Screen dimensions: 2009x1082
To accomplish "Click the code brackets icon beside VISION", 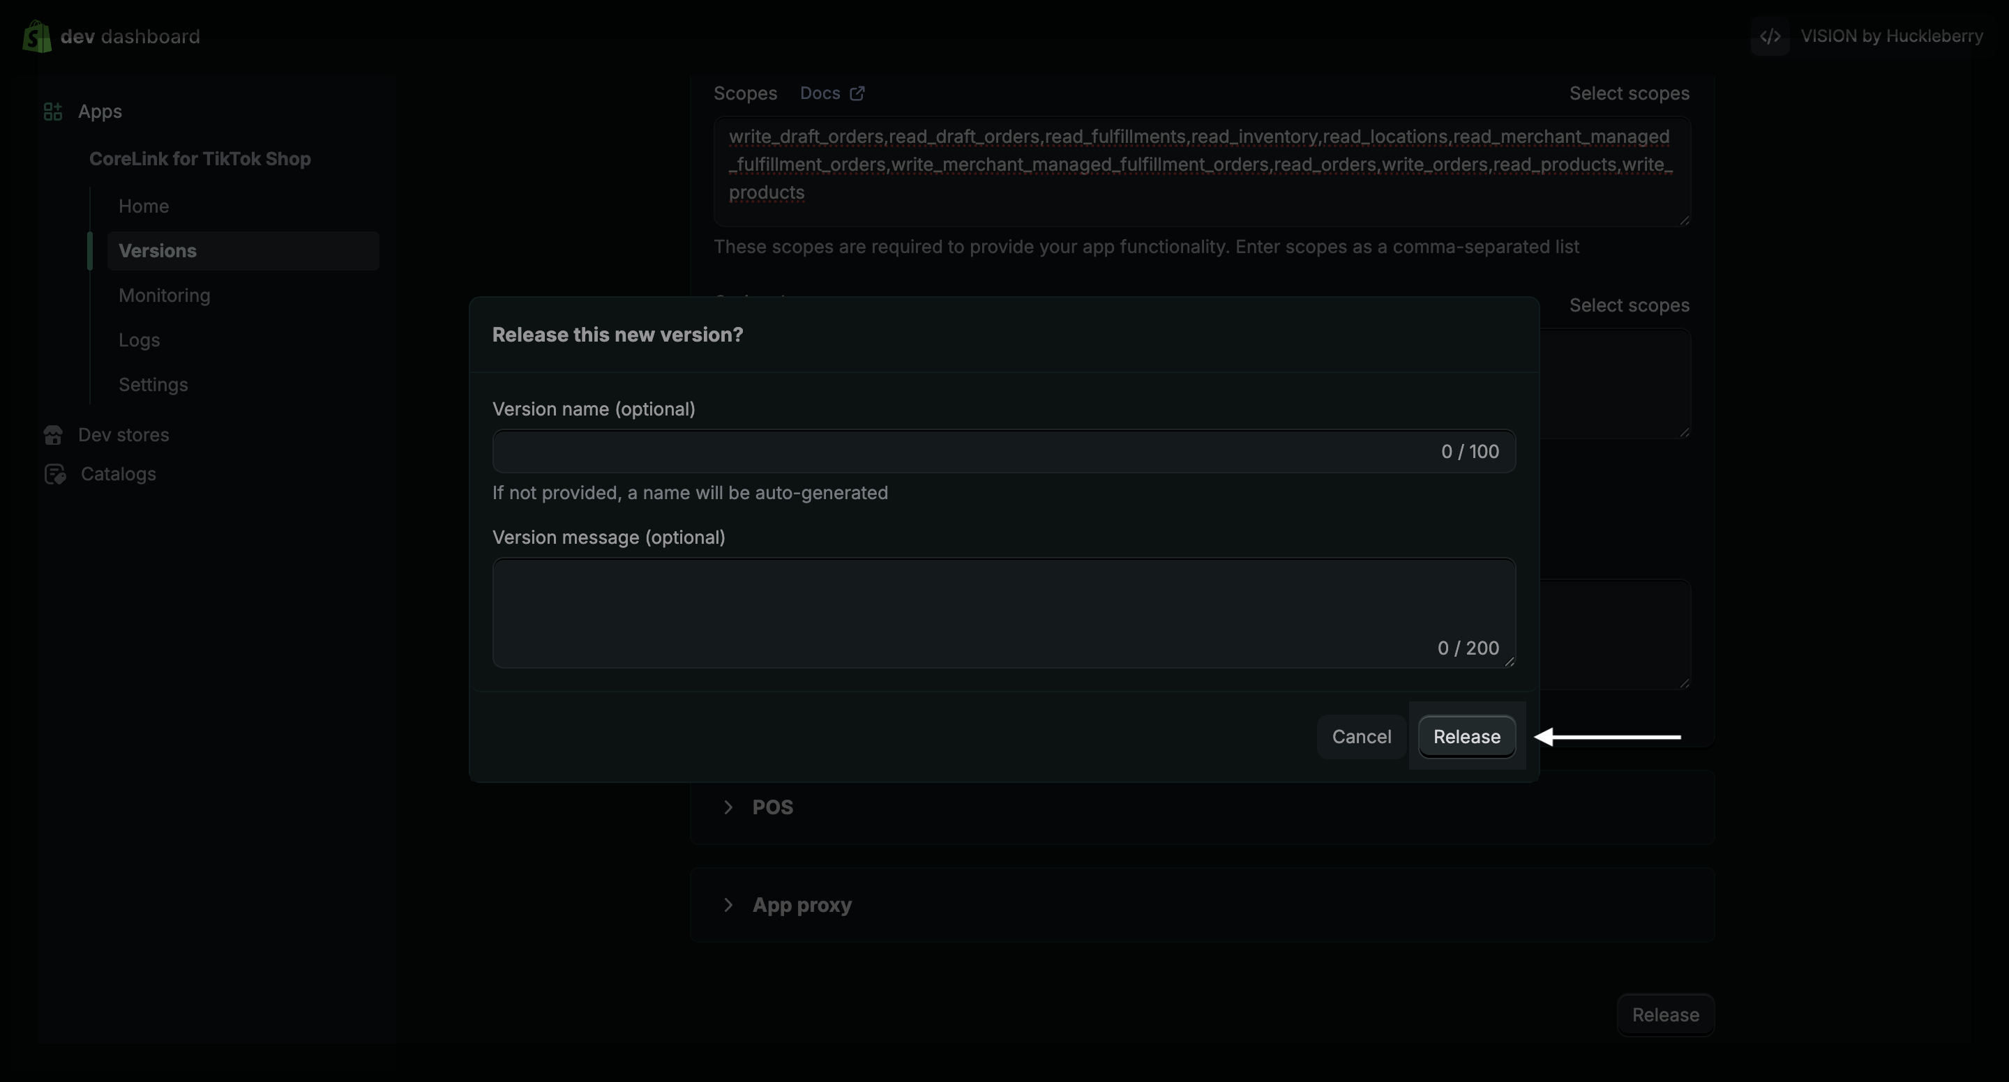I will [1770, 36].
